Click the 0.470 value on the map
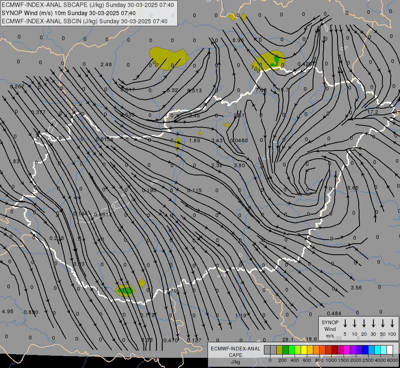 [x=170, y=341]
